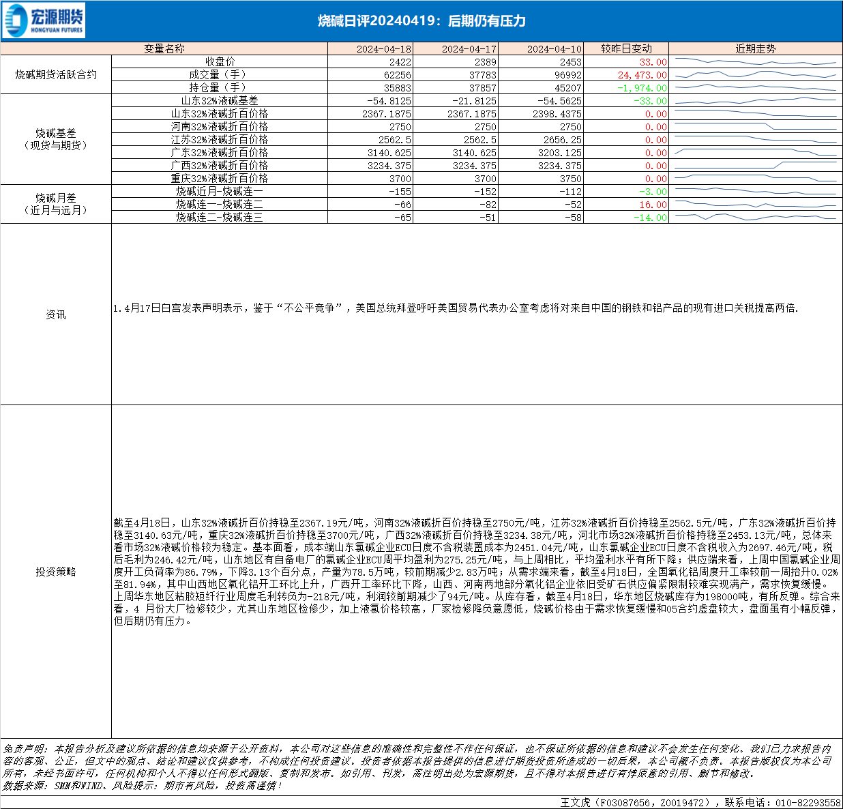Click the 河南32%液碱折百价格 row label
This screenshot has height=809, width=843.
pyautogui.click(x=220, y=126)
